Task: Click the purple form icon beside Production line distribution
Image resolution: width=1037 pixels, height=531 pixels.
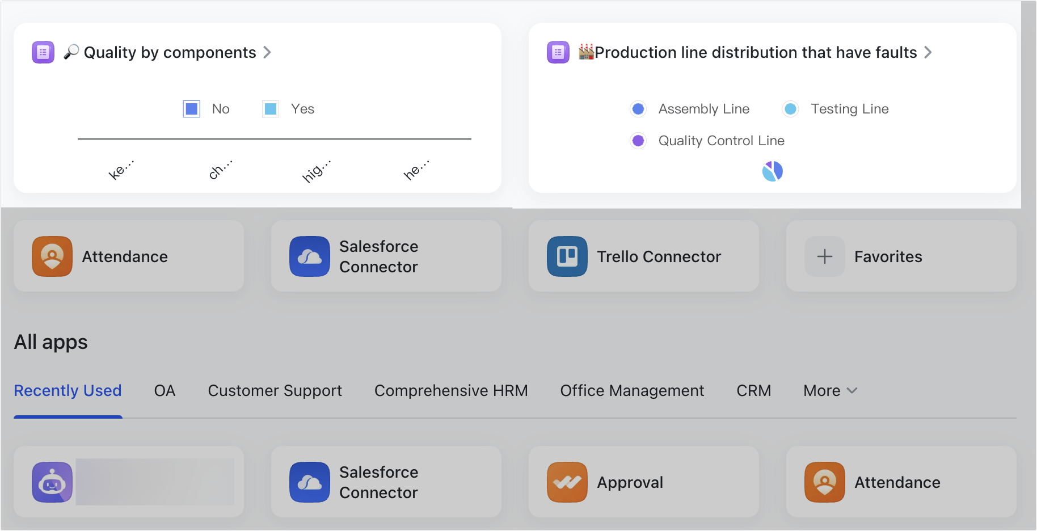Action: (558, 52)
